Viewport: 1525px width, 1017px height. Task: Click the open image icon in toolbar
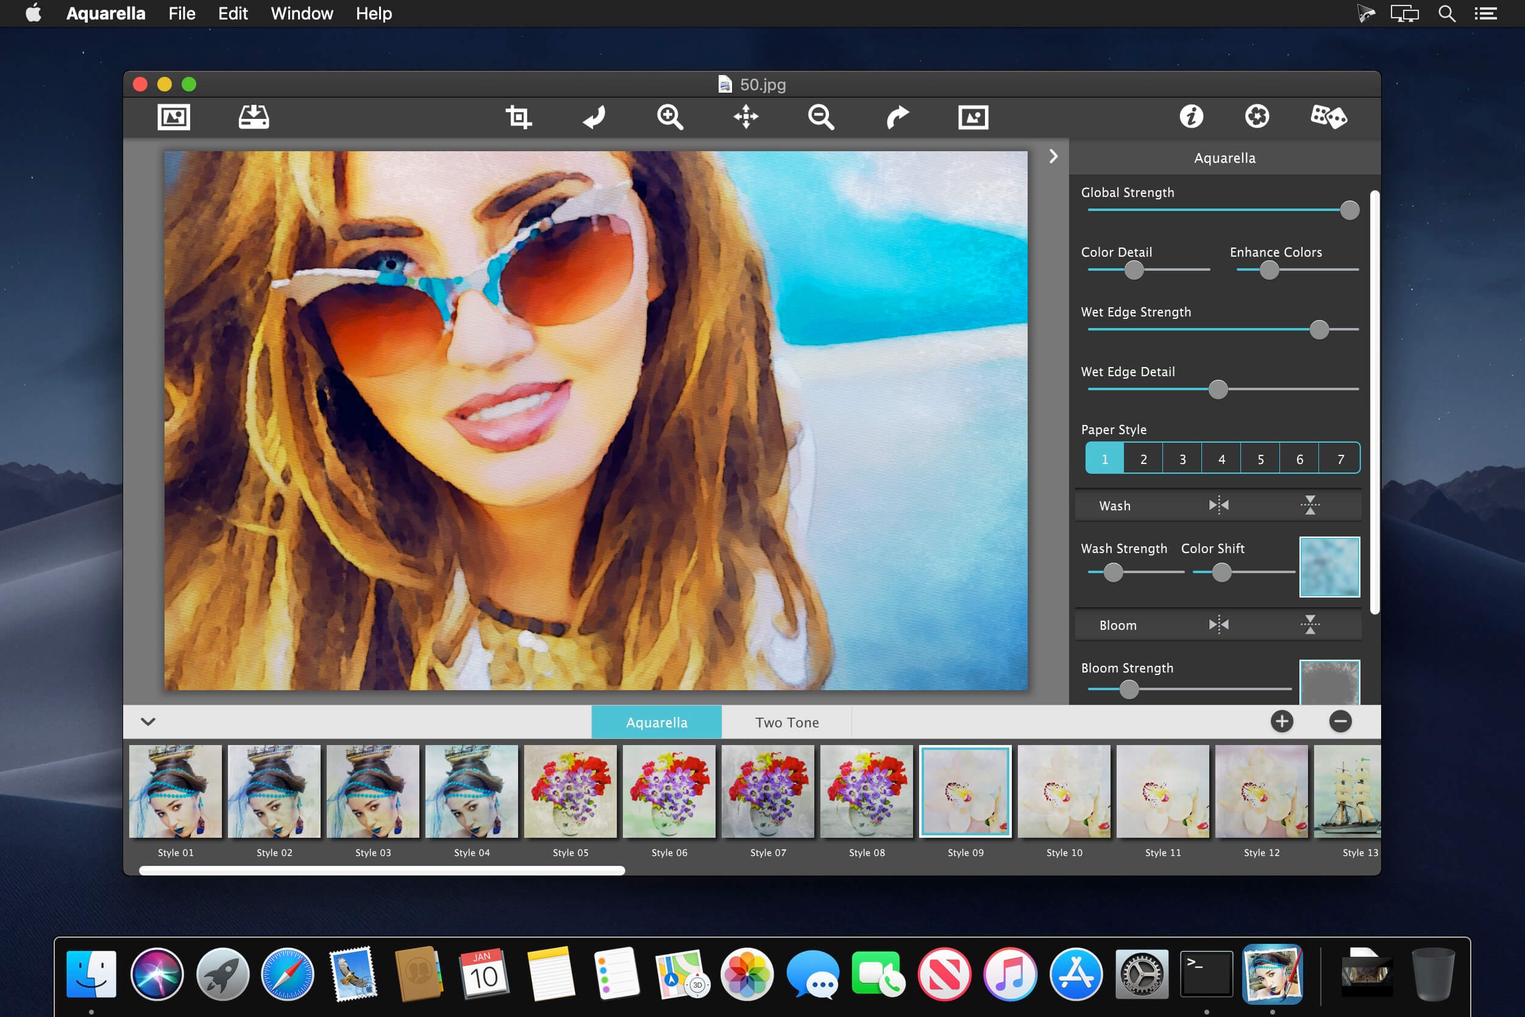click(174, 118)
